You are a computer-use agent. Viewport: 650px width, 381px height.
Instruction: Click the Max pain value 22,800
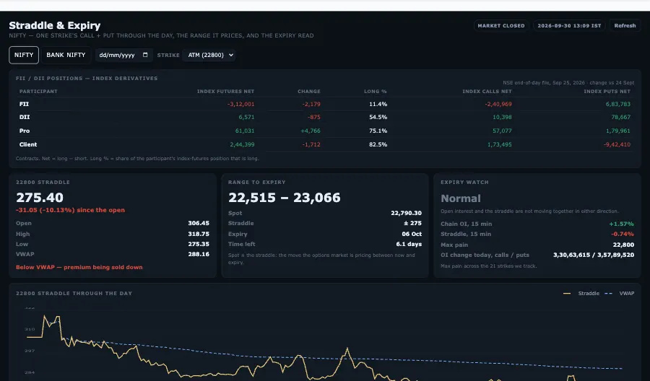coord(623,245)
